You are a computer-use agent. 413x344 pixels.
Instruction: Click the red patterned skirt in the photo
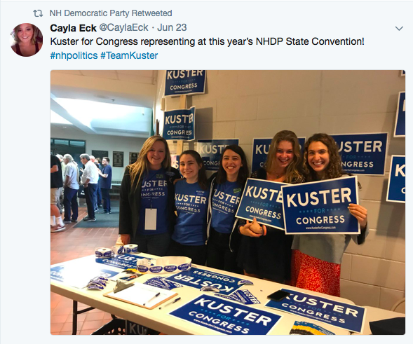(x=316, y=273)
